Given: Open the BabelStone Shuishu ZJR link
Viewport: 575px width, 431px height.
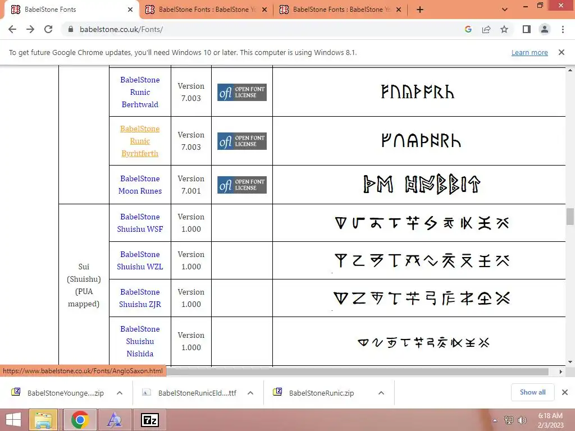Looking at the screenshot, I should point(140,298).
